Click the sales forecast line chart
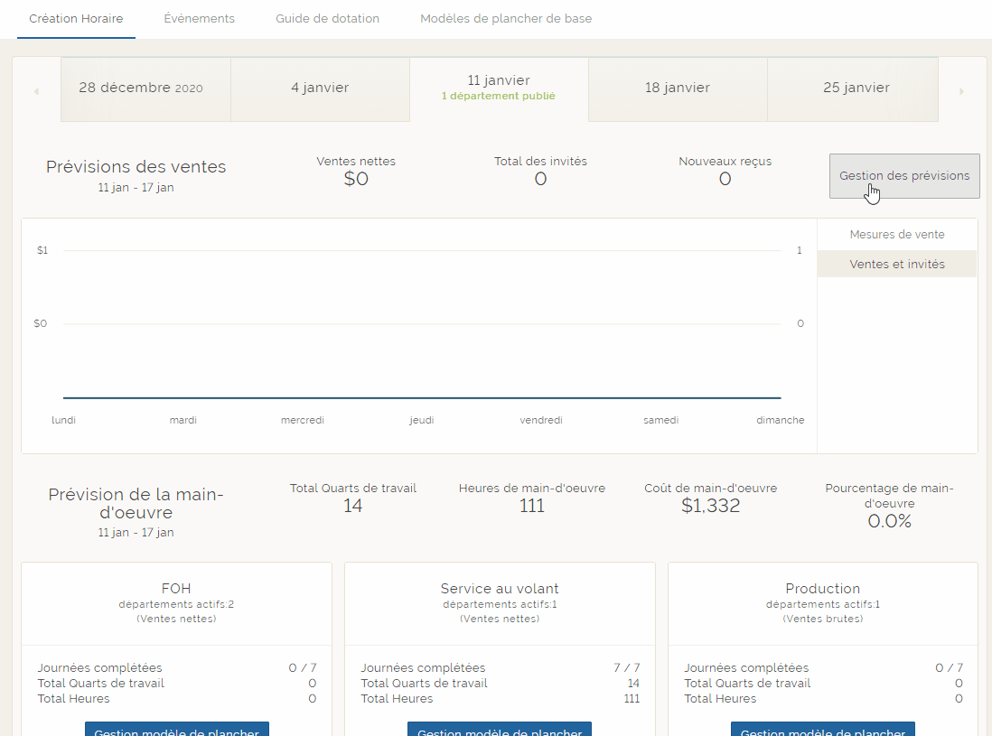The width and height of the screenshot is (992, 736). (x=422, y=361)
